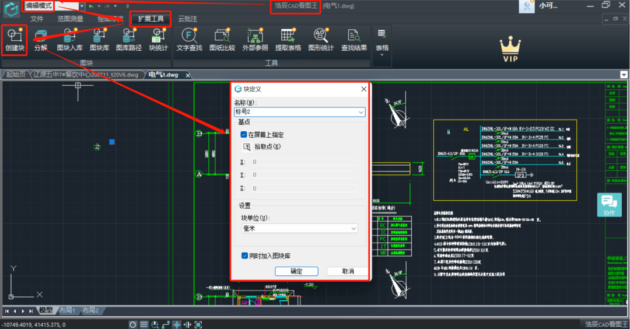This screenshot has width=630, height=329.
Task: Close the 块定义 dialog
Action: pyautogui.click(x=363, y=89)
